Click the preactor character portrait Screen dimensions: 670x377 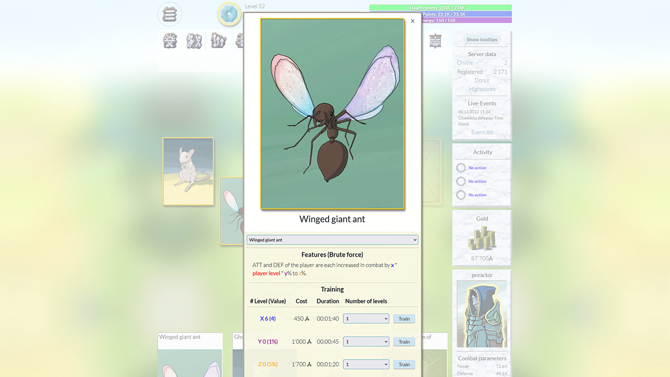point(482,314)
